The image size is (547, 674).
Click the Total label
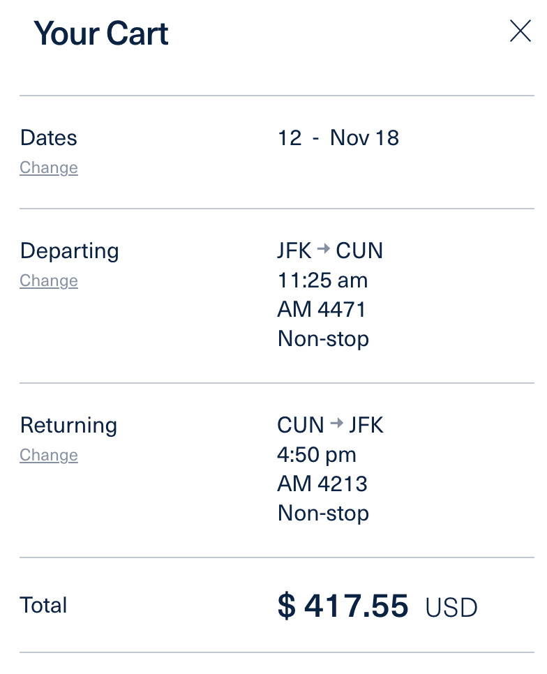point(44,605)
